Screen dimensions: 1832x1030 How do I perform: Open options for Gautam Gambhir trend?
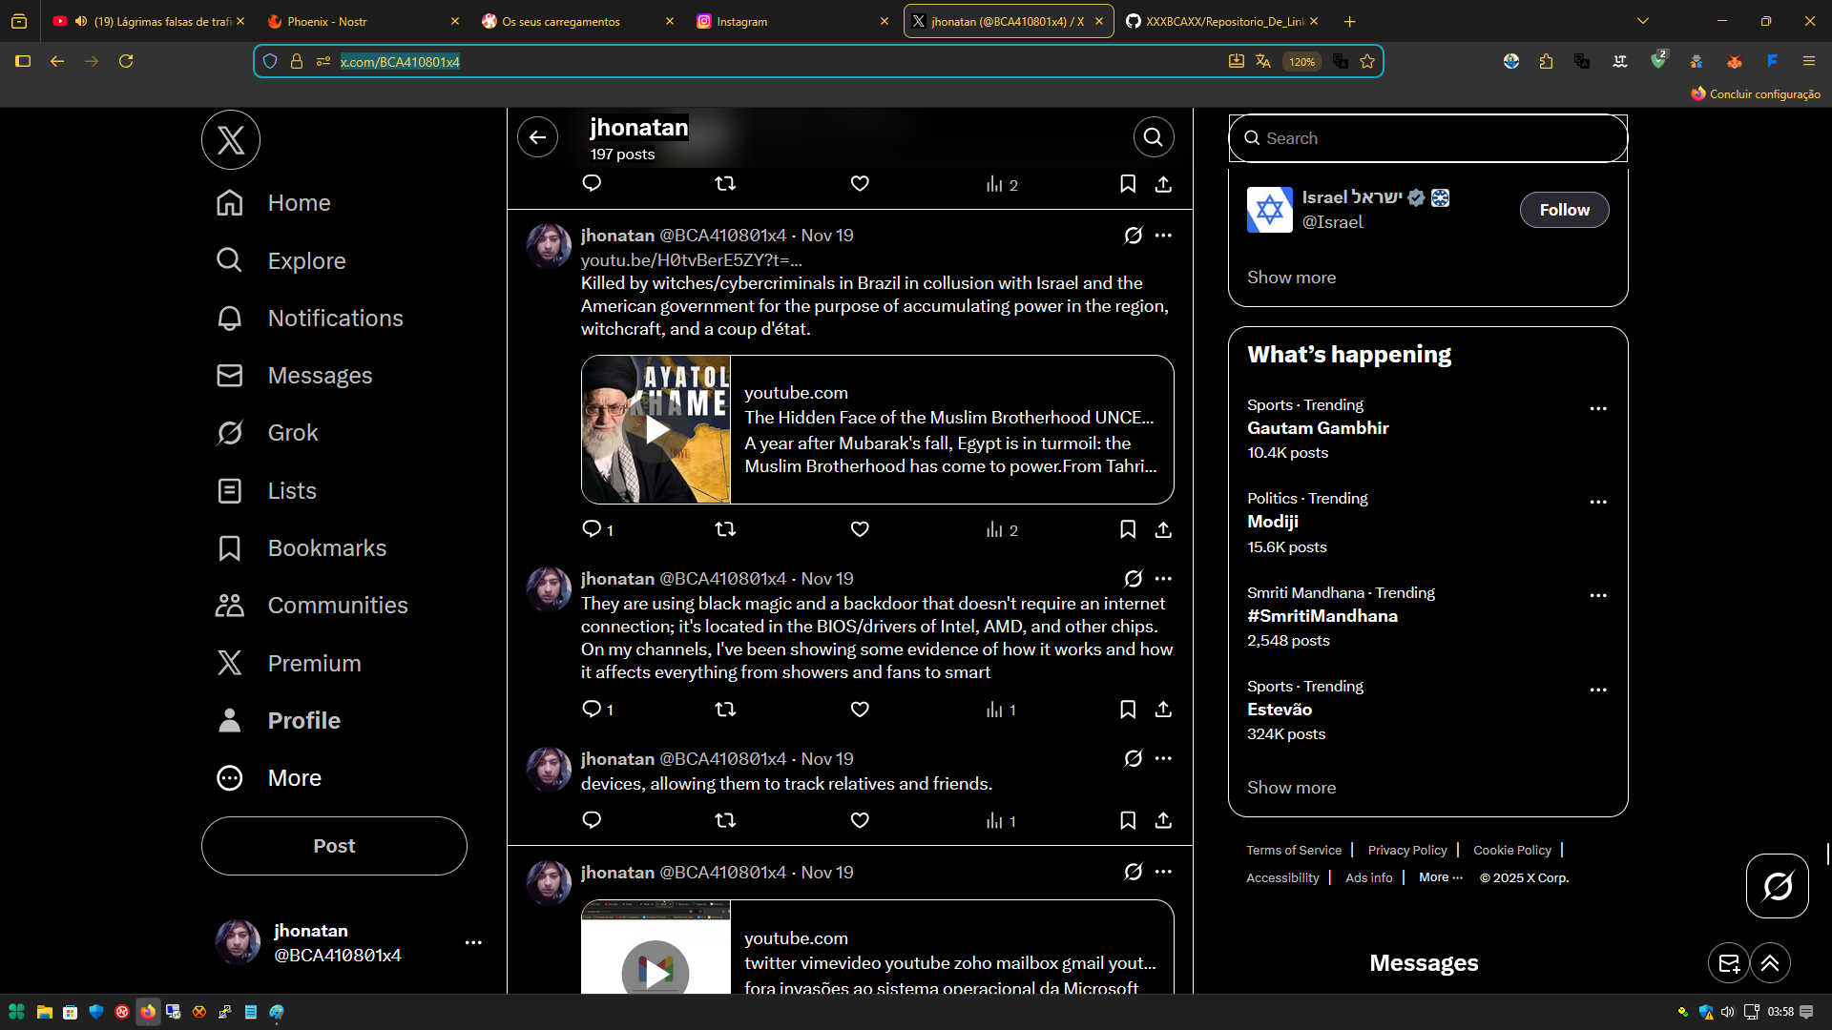pyautogui.click(x=1598, y=408)
